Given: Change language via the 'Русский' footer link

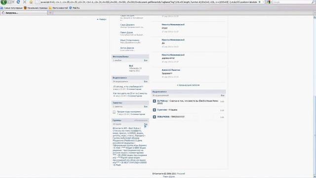Looking at the screenshot, I should point(181,174).
